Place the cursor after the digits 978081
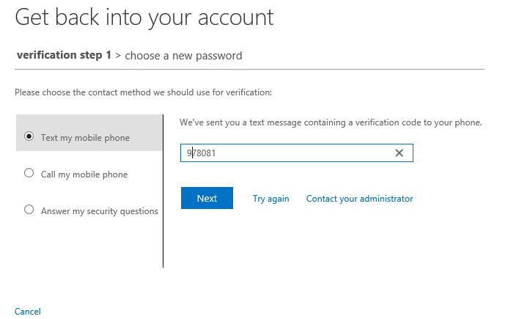Image resolution: width=508 pixels, height=319 pixels. [218, 153]
